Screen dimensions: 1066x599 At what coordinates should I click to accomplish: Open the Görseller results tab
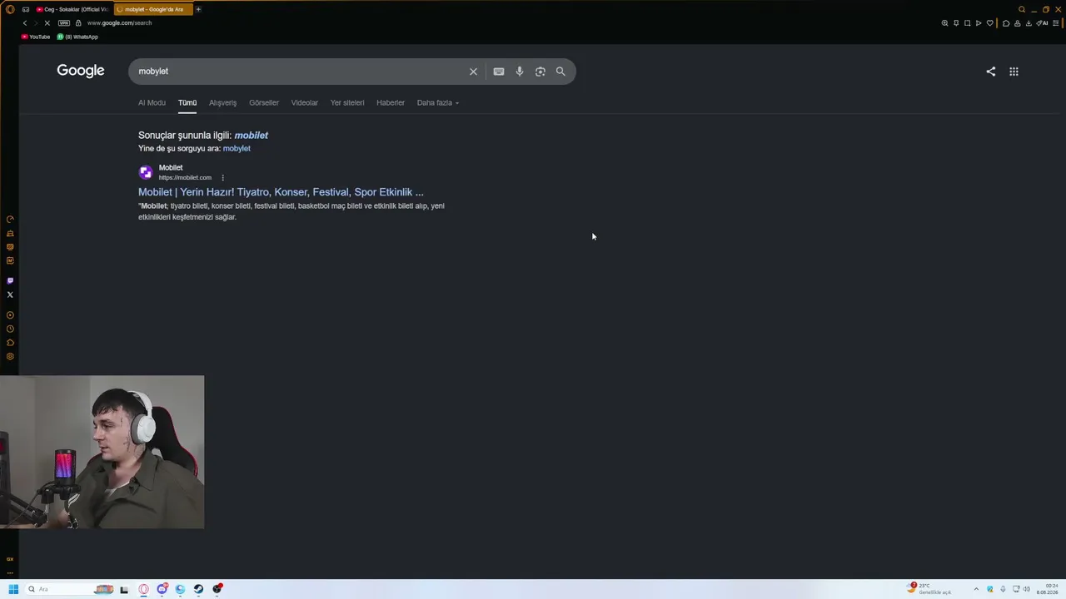[x=264, y=102]
